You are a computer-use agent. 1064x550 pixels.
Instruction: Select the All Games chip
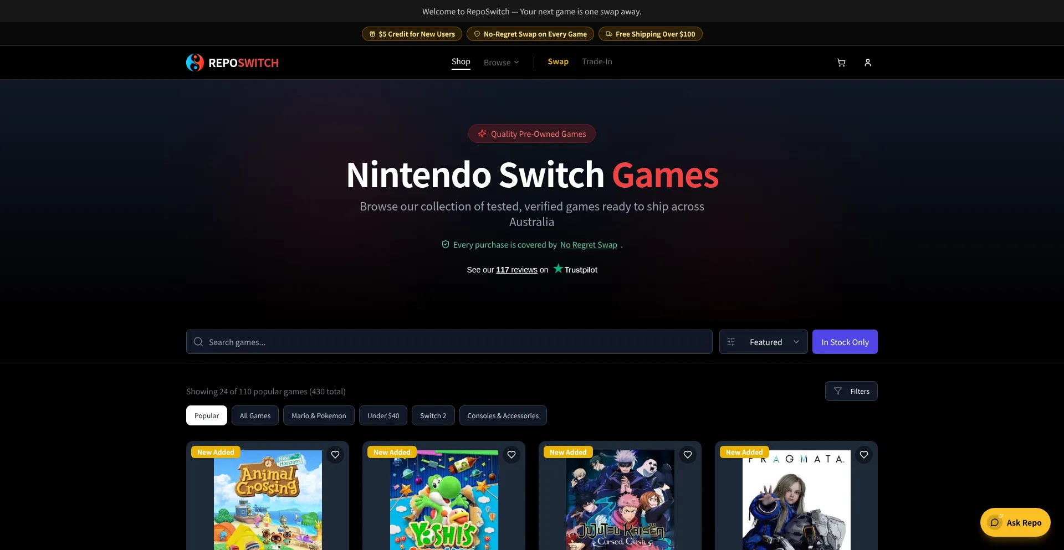(255, 415)
